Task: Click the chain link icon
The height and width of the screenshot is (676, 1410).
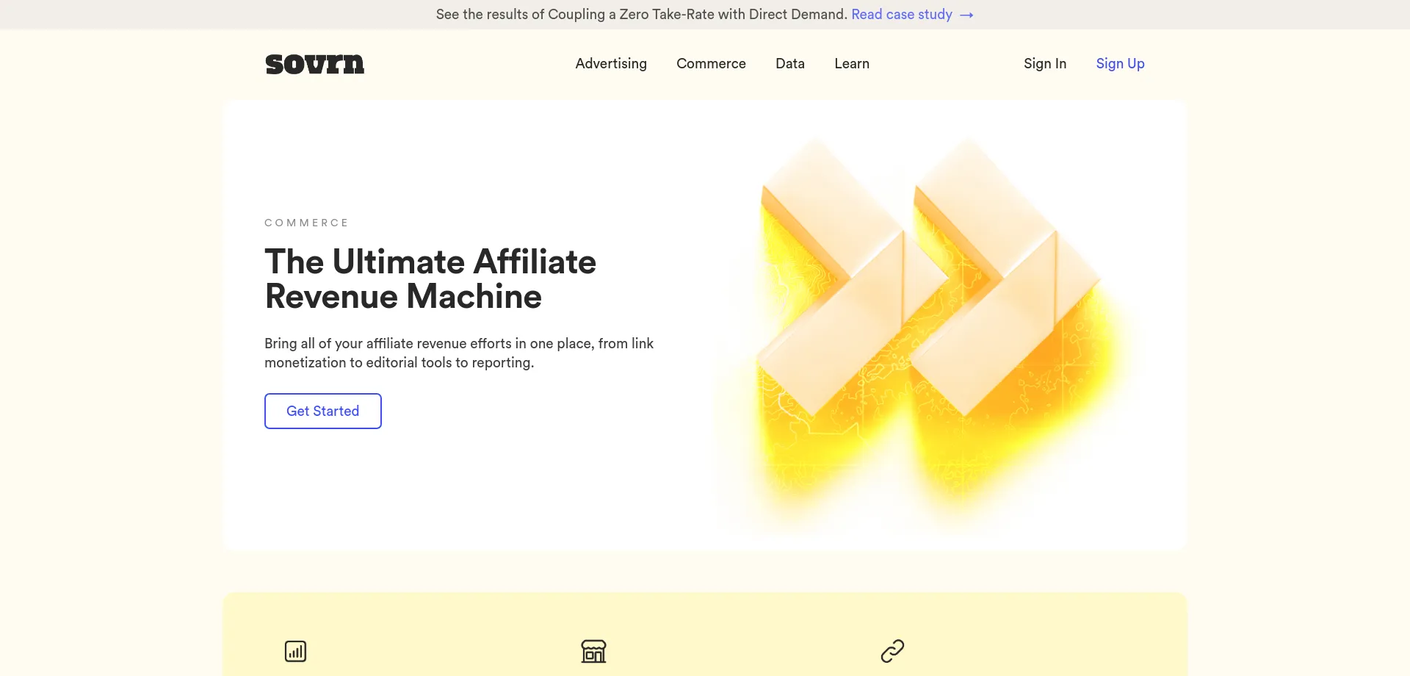Action: (x=892, y=651)
